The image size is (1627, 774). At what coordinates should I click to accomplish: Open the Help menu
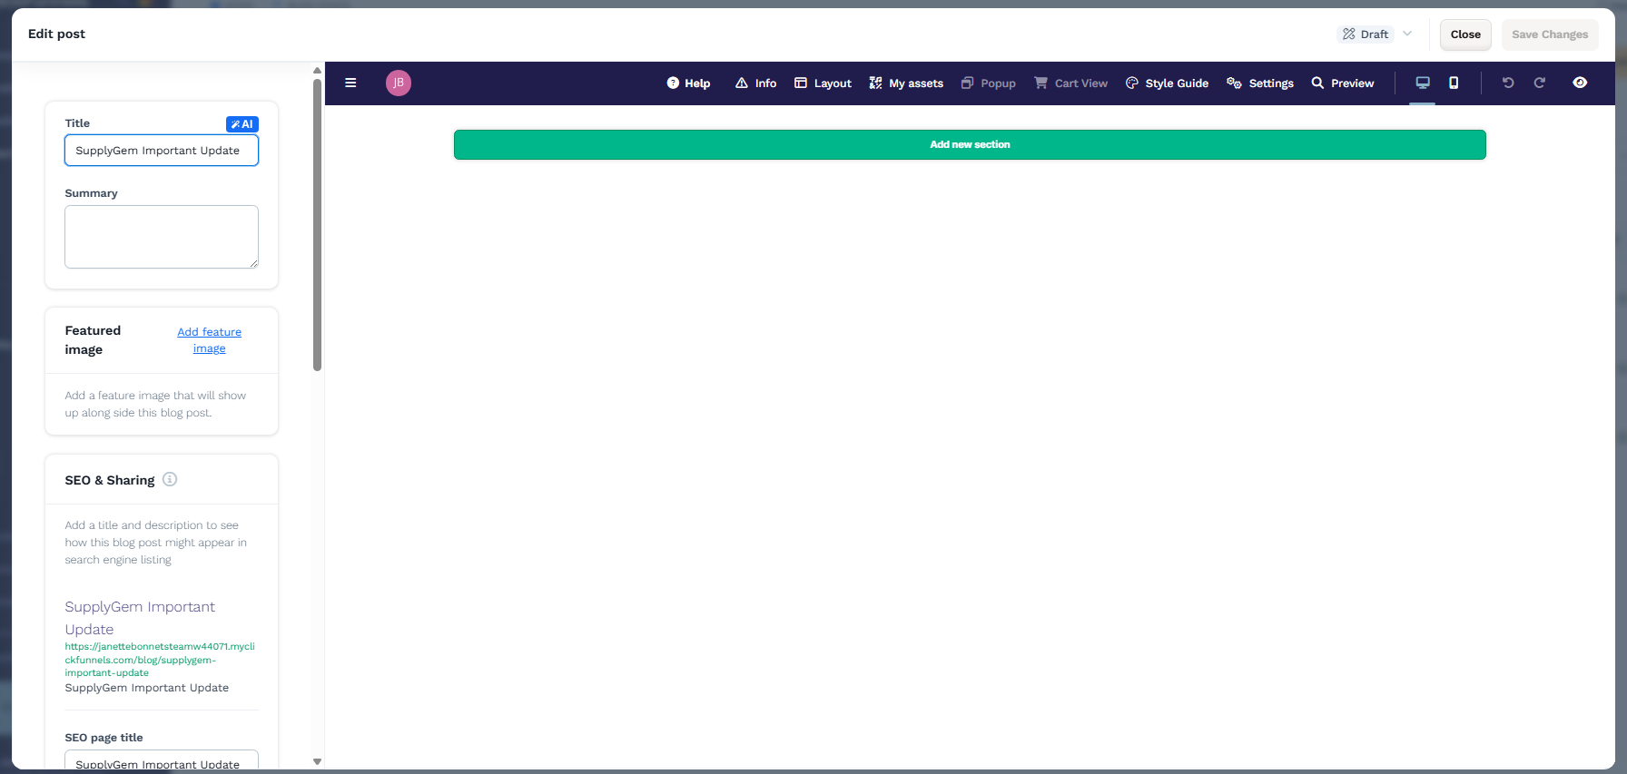point(688,83)
